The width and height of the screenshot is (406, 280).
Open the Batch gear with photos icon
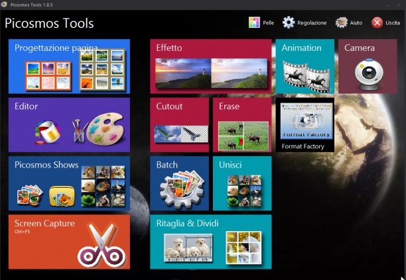point(182,189)
